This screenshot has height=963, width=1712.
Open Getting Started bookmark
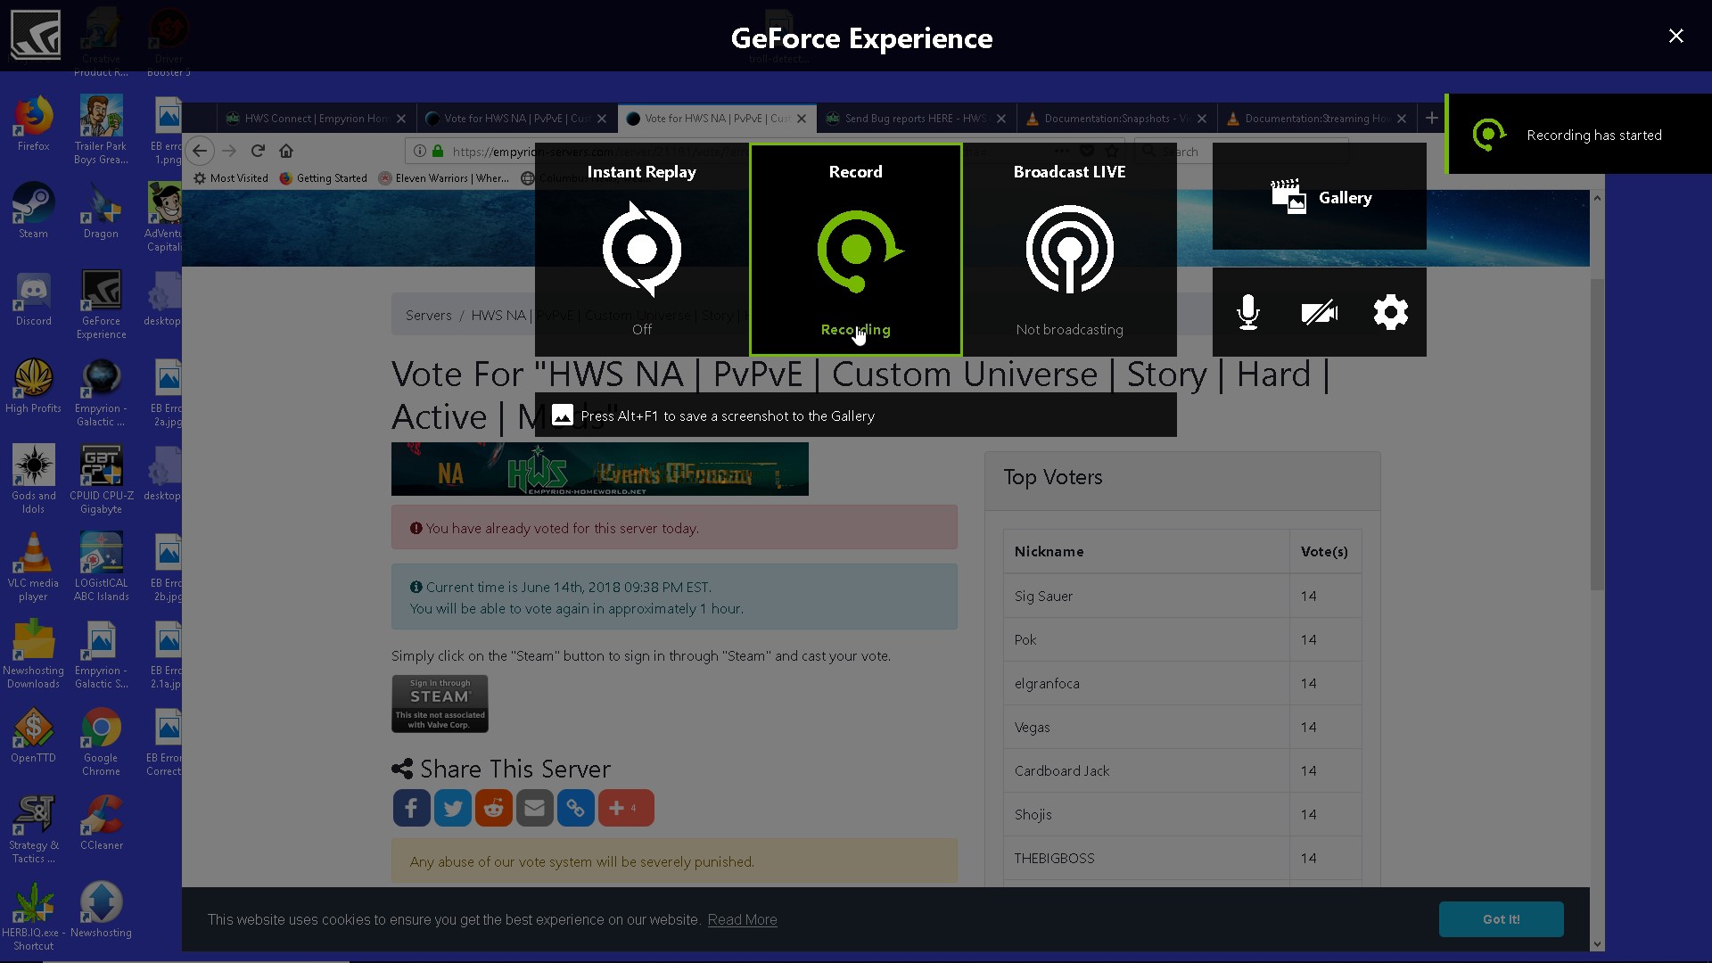(x=323, y=178)
